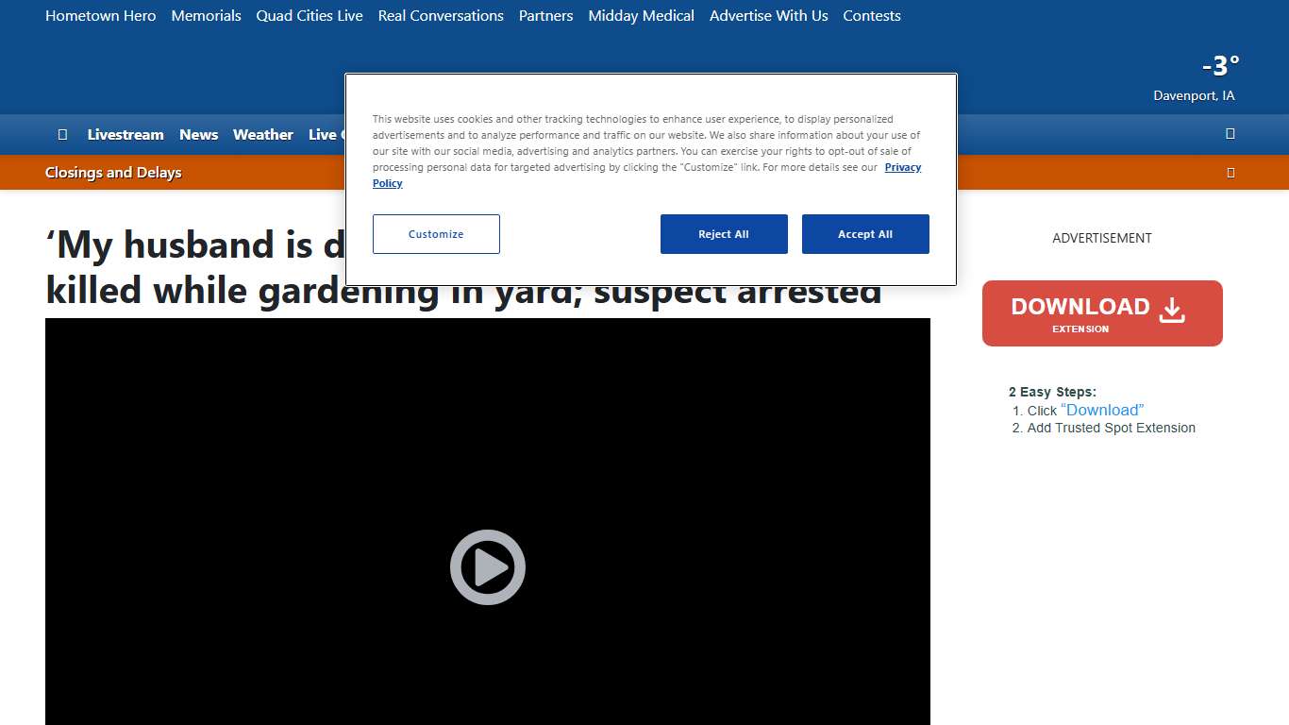1289x725 pixels.
Task: Visit the Memorials section
Action: coord(206,16)
